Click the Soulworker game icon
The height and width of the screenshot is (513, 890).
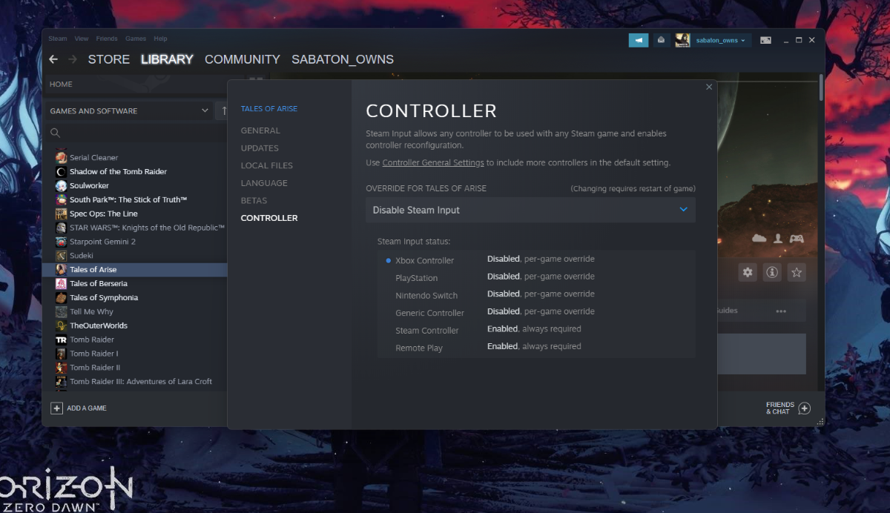coord(62,185)
